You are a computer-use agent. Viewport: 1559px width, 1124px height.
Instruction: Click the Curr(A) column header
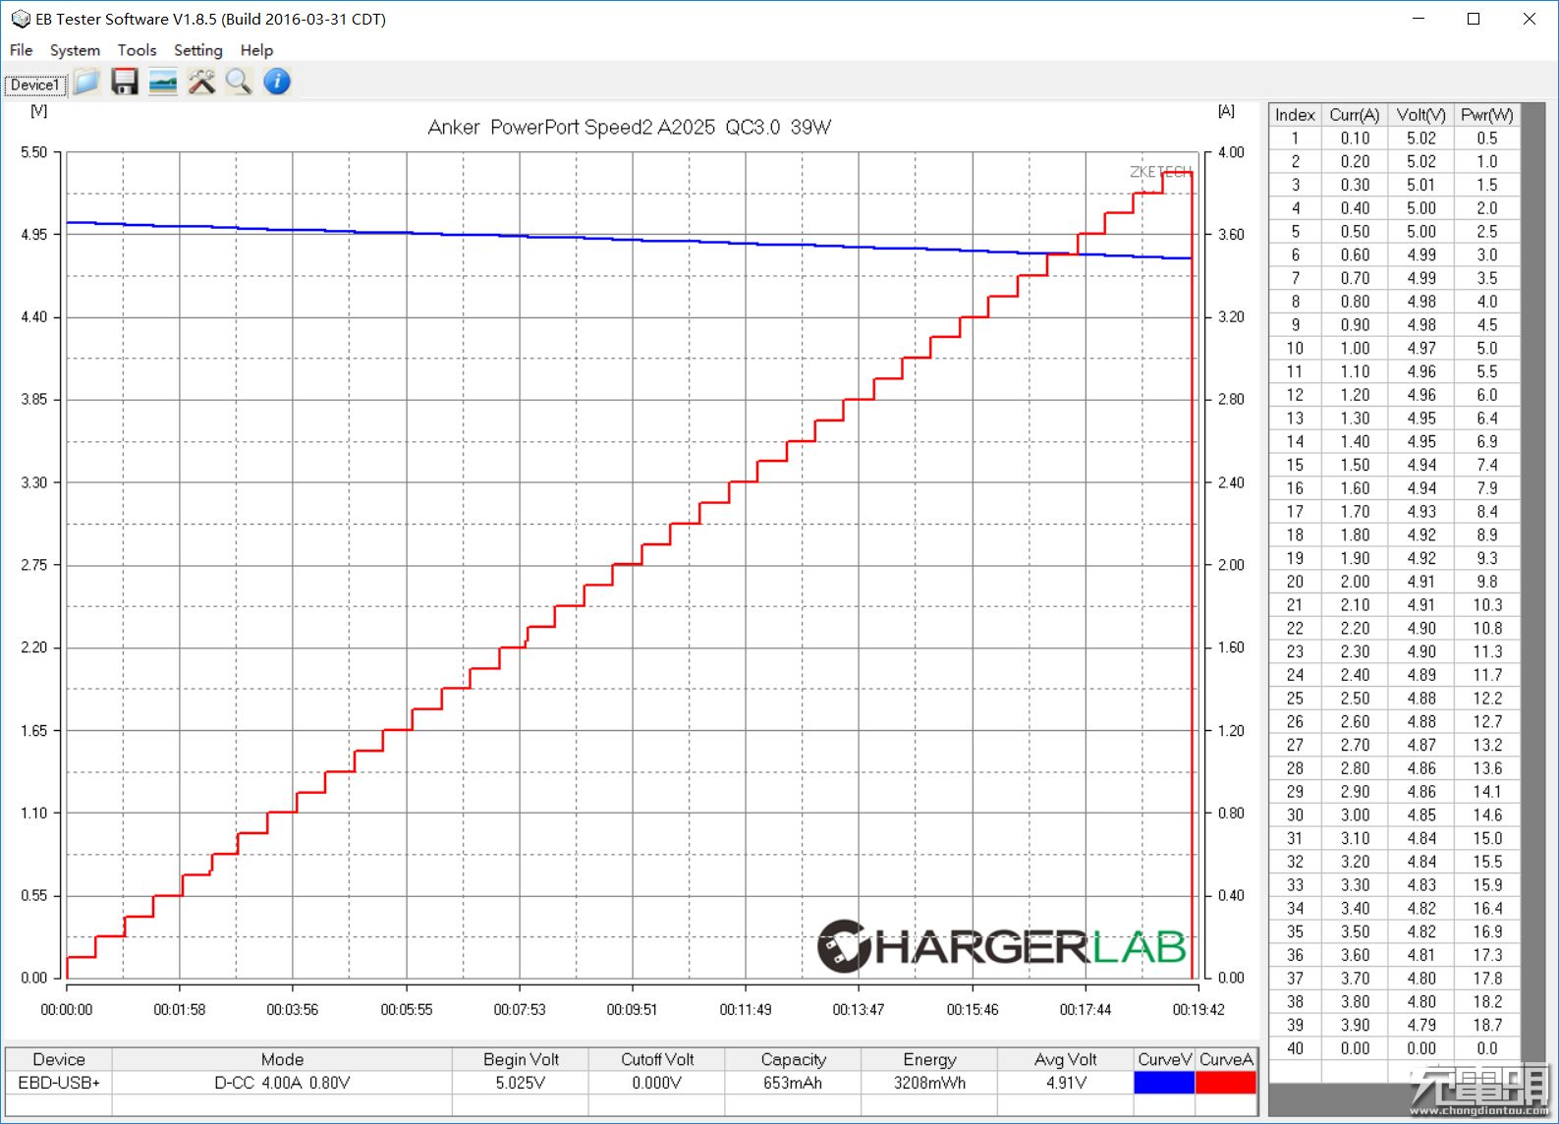point(1355,115)
